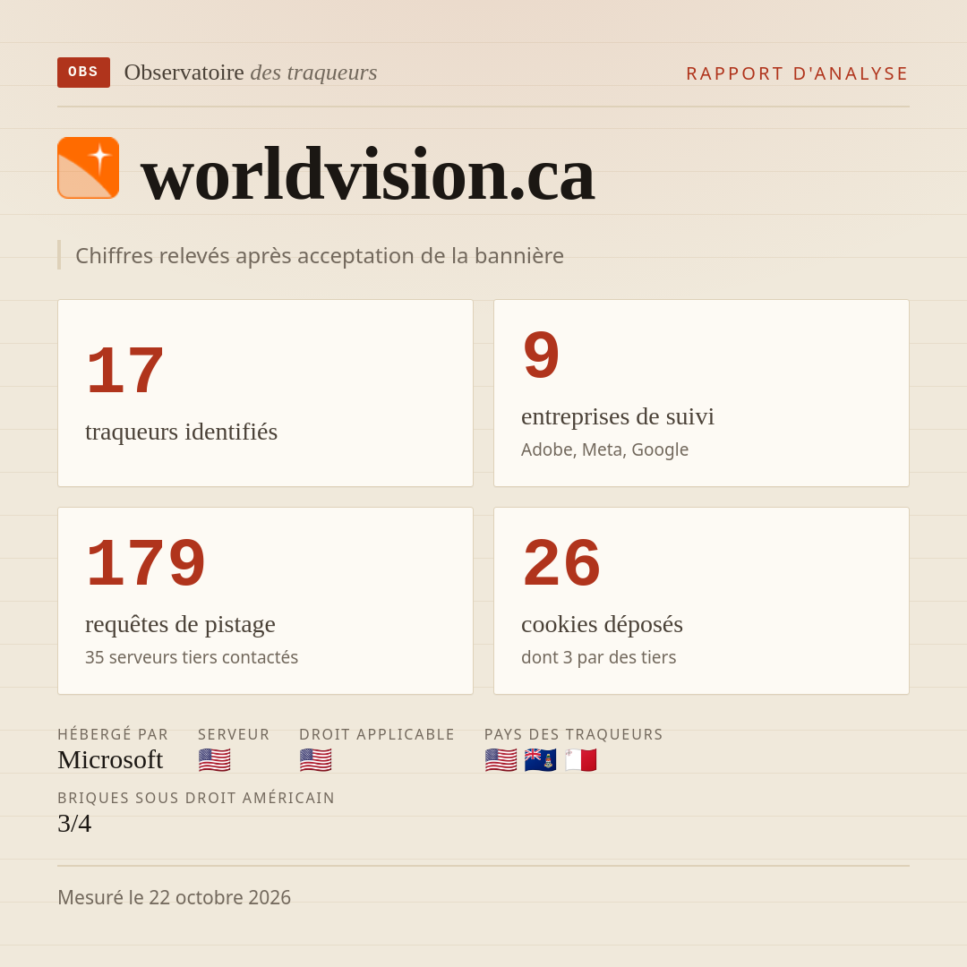Click the number 17 in the trackers card
The image size is (967, 967).
coord(125,371)
